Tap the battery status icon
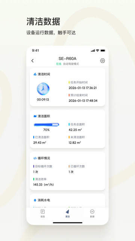Screen dimensions: 135x241 point(103,50)
